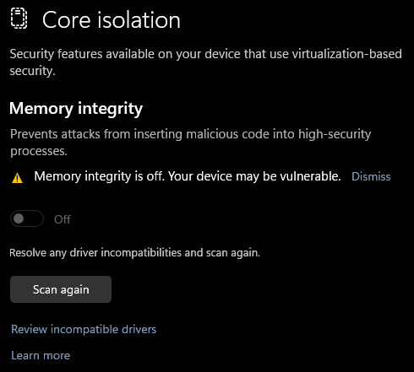Click the 'Security features available' description
414x372 pixels.
click(205, 62)
